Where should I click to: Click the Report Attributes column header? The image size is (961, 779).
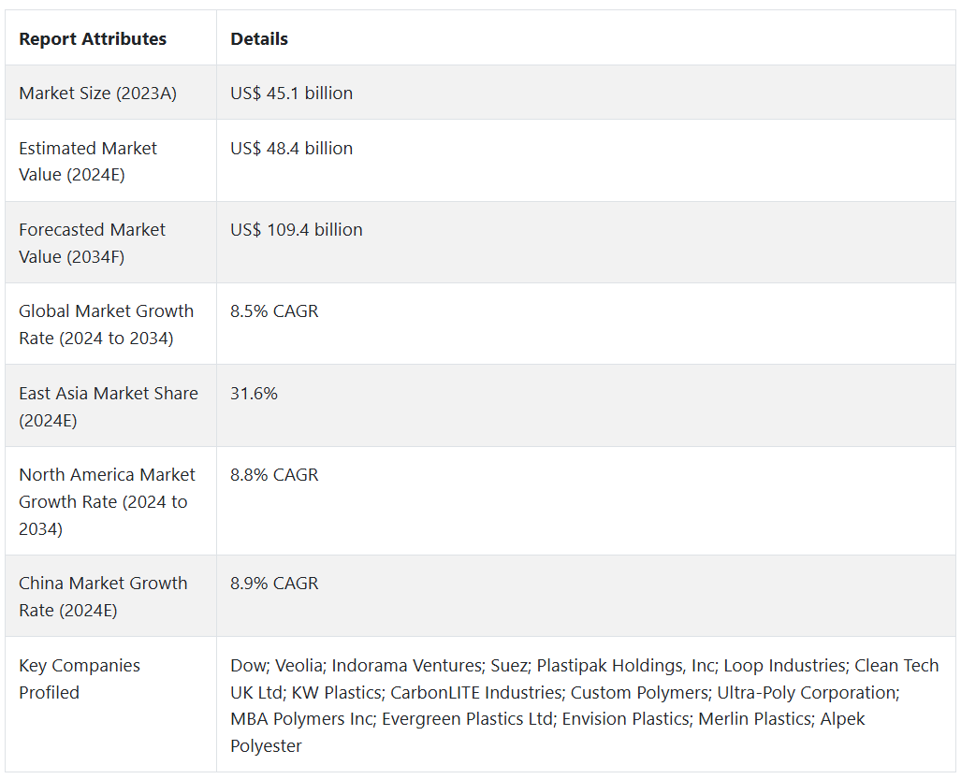click(x=93, y=38)
